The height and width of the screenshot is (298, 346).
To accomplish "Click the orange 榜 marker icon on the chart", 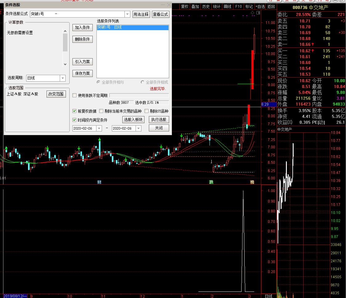I will click(x=252, y=182).
